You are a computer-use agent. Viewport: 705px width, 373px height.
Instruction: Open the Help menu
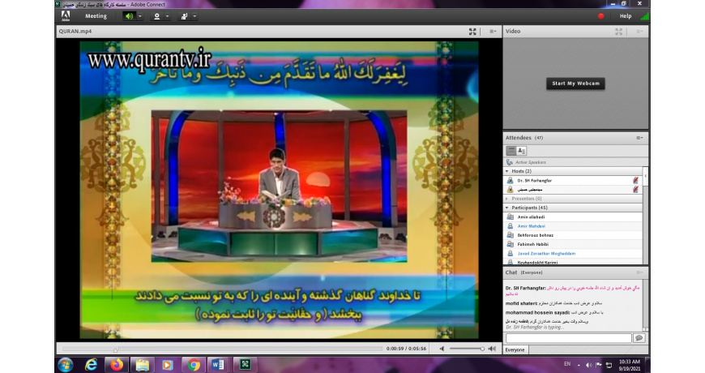tap(626, 16)
